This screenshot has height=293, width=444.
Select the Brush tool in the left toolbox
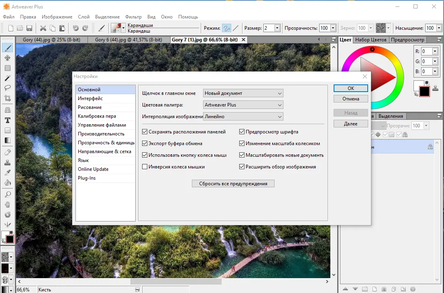pyautogui.click(x=8, y=48)
